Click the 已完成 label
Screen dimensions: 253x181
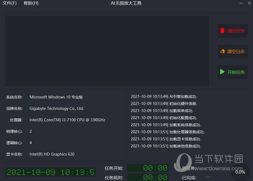[x=189, y=178]
